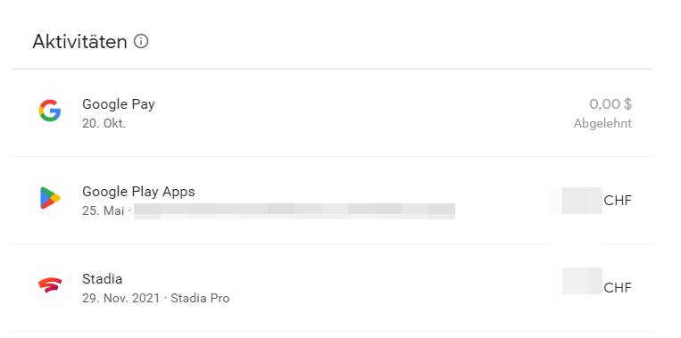Open the Stadia transaction entry
This screenshot has height=338, width=681.
(332, 288)
